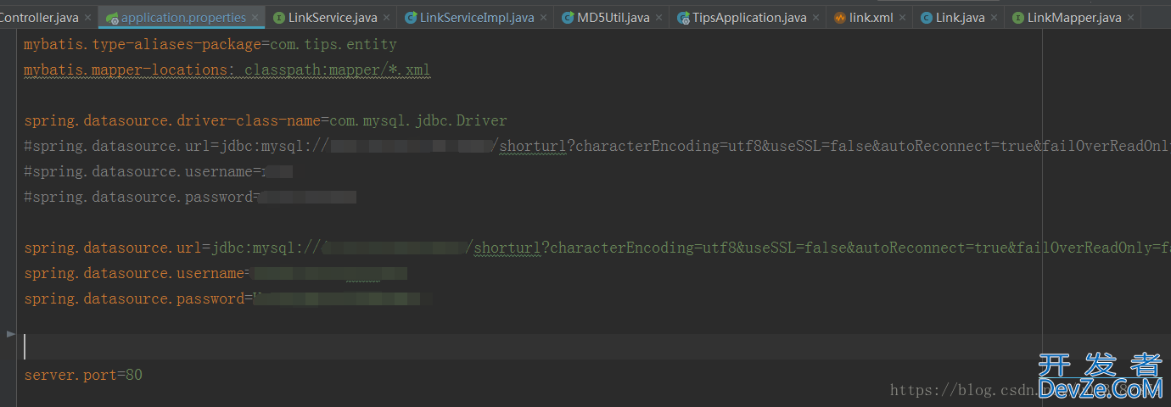Click the com.tips.entity value
The width and height of the screenshot is (1171, 407).
(333, 44)
